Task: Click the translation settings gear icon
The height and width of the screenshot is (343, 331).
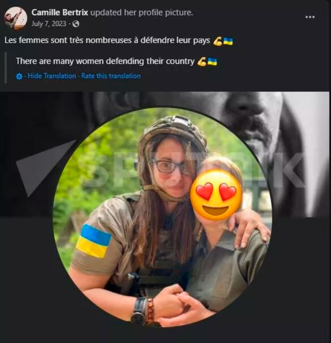Action: [x=19, y=76]
